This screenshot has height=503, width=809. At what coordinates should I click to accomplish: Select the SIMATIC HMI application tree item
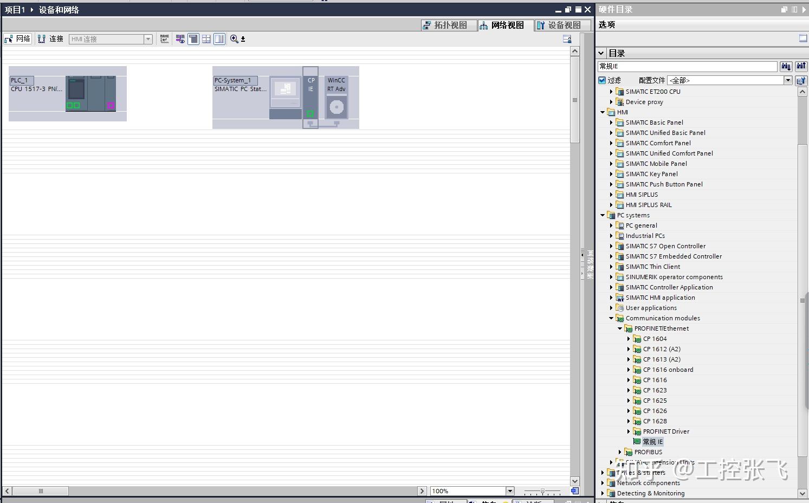point(660,298)
